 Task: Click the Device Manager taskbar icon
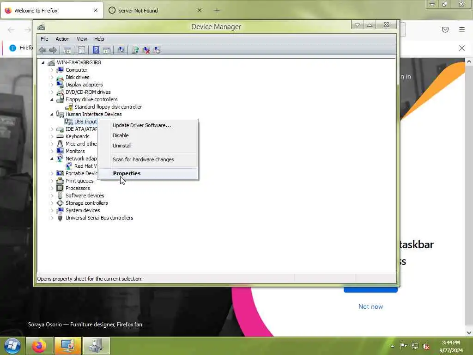97,346
